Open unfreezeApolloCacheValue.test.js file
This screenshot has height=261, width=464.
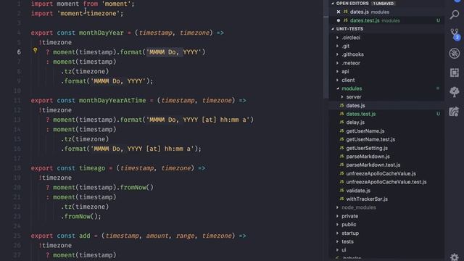click(386, 182)
